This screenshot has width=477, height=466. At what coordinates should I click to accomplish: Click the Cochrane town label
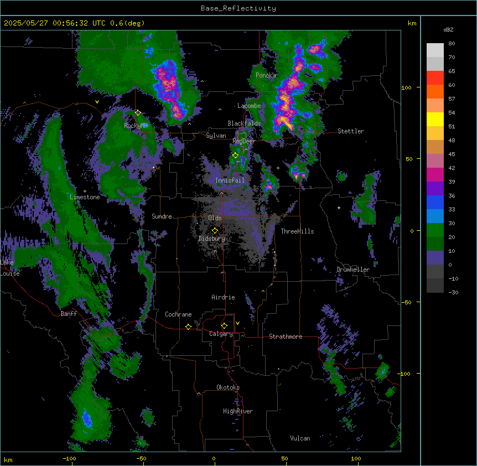click(178, 314)
